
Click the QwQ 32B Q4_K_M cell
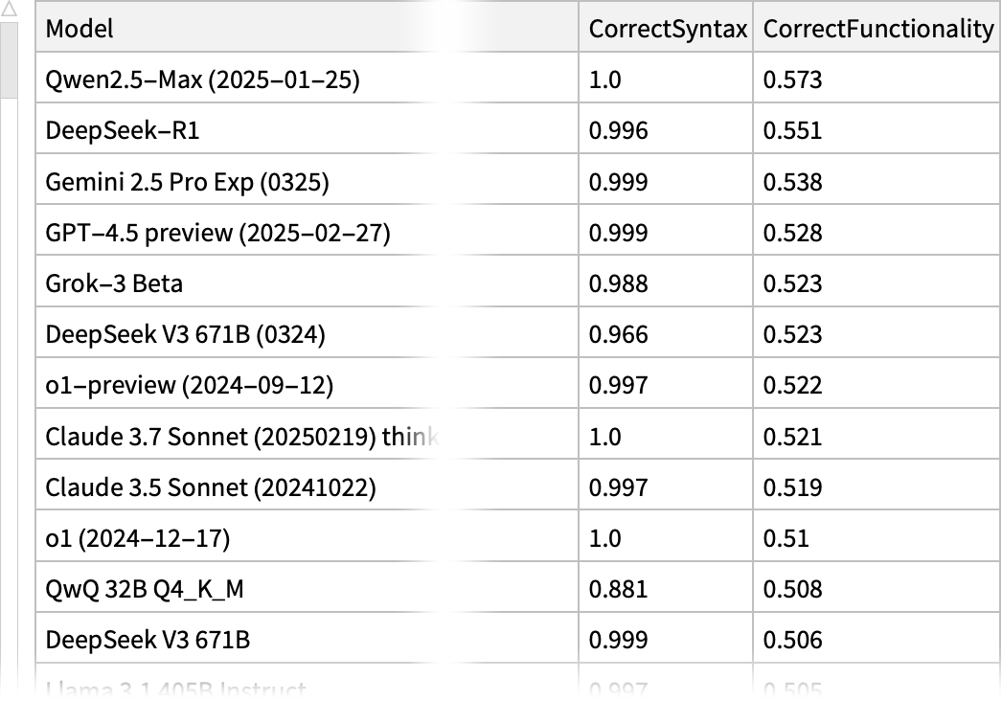click(145, 589)
